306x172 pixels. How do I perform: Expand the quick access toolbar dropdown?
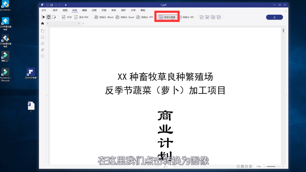pyautogui.click(x=66, y=5)
